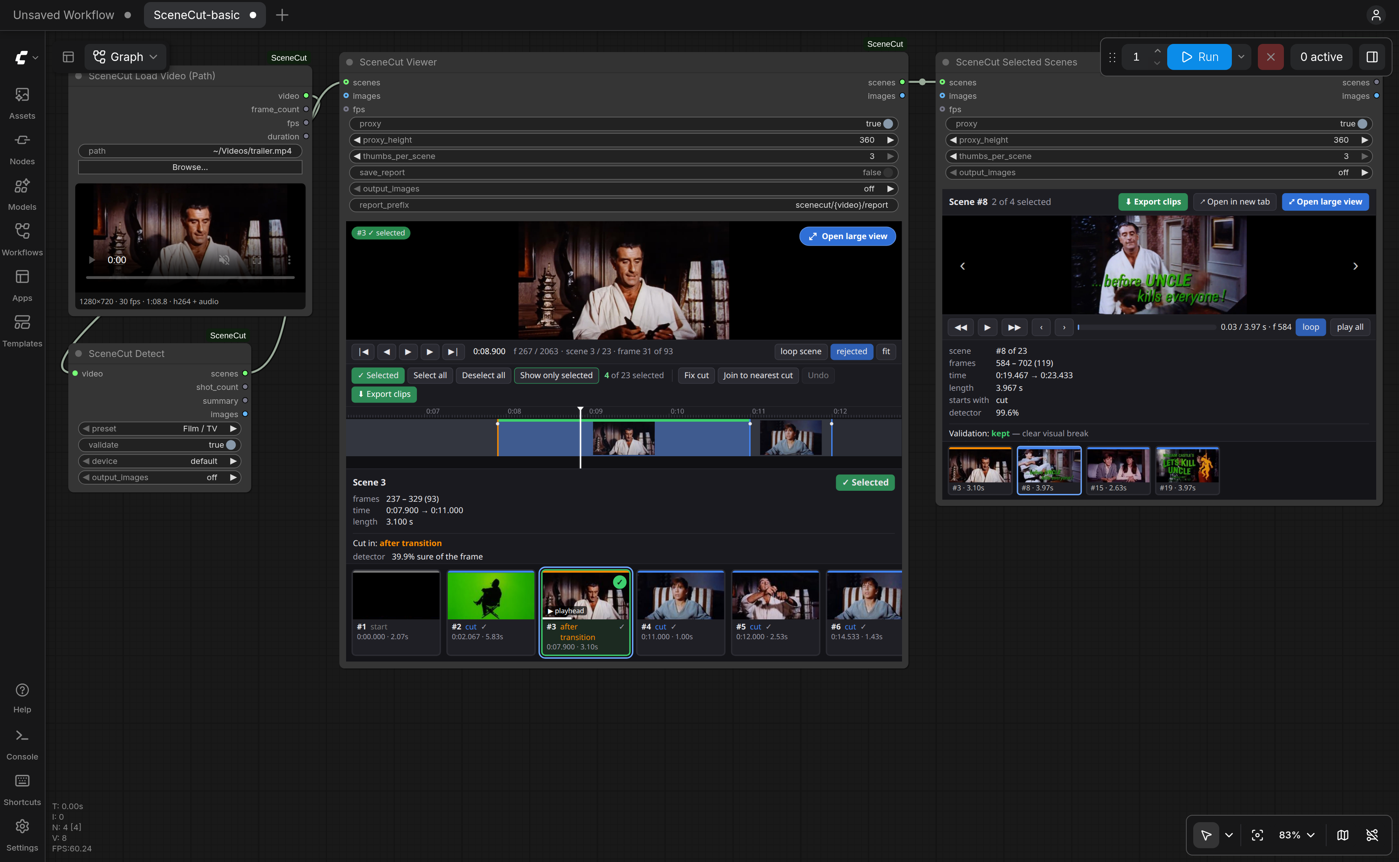Toggle proxy switch in Selected Scenes node
Screen dimensions: 1399x862
[x=1362, y=124]
